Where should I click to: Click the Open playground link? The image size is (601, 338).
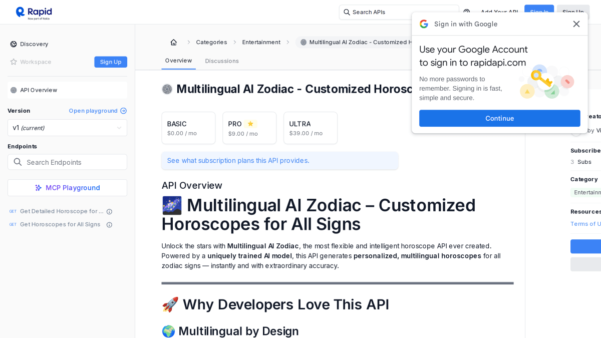click(x=98, y=111)
